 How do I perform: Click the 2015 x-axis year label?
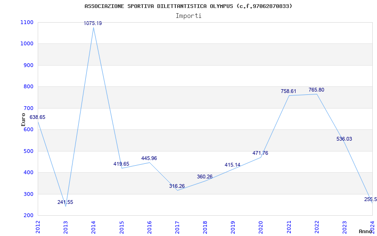click(122, 227)
